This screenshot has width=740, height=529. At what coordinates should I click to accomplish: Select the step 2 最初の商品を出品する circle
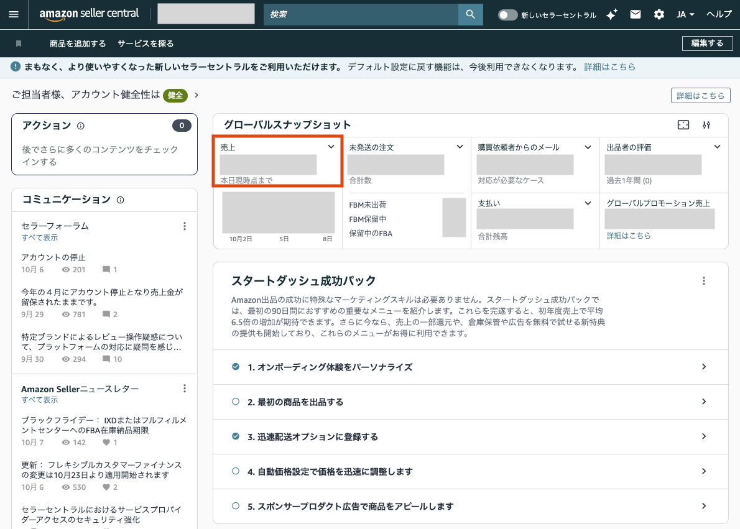point(236,402)
